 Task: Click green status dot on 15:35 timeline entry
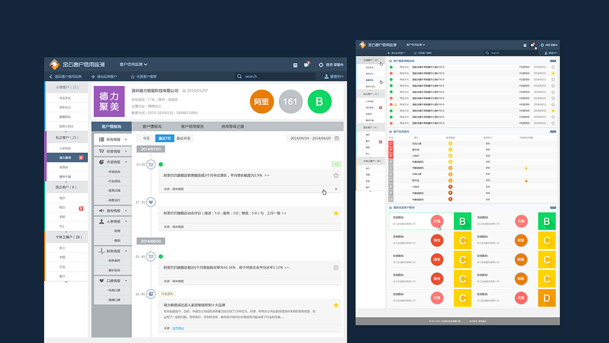[x=161, y=164]
